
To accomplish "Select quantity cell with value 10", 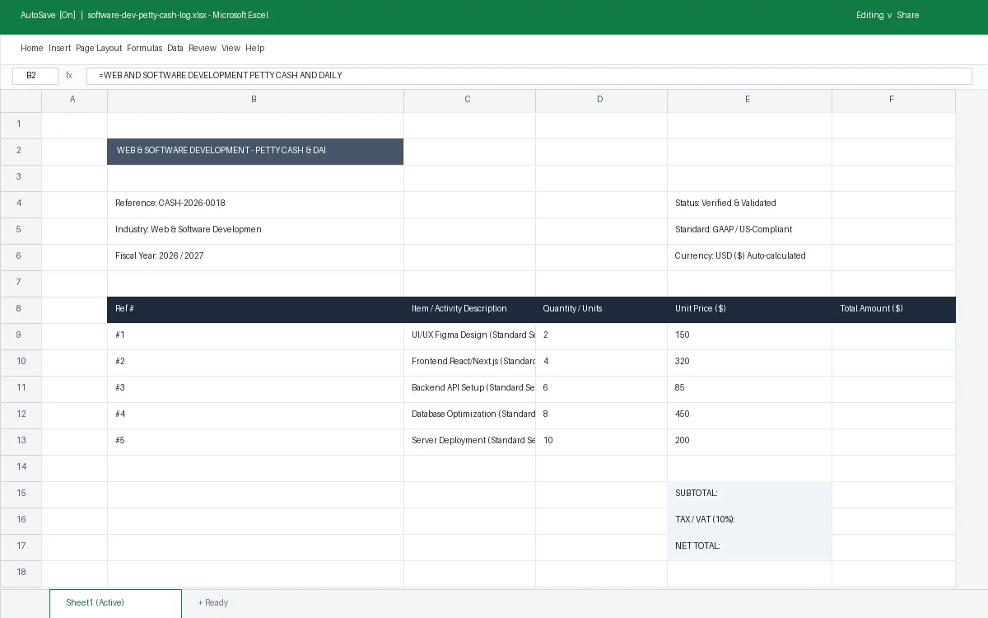I will [601, 441].
